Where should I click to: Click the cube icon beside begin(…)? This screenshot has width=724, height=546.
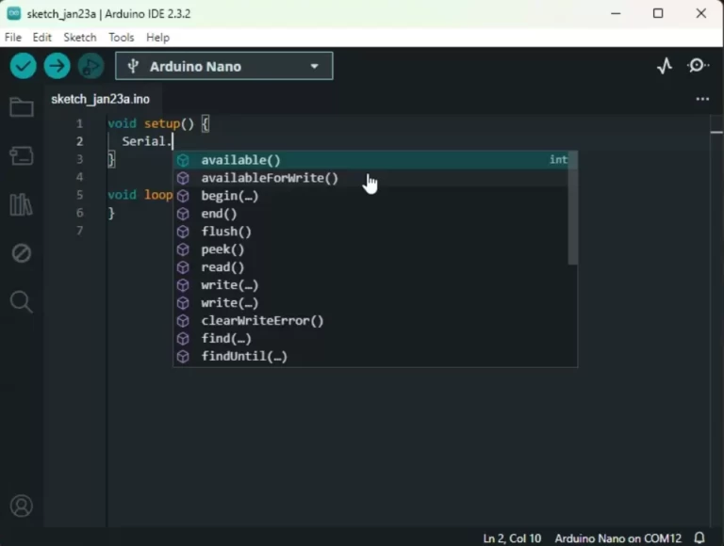(x=183, y=196)
